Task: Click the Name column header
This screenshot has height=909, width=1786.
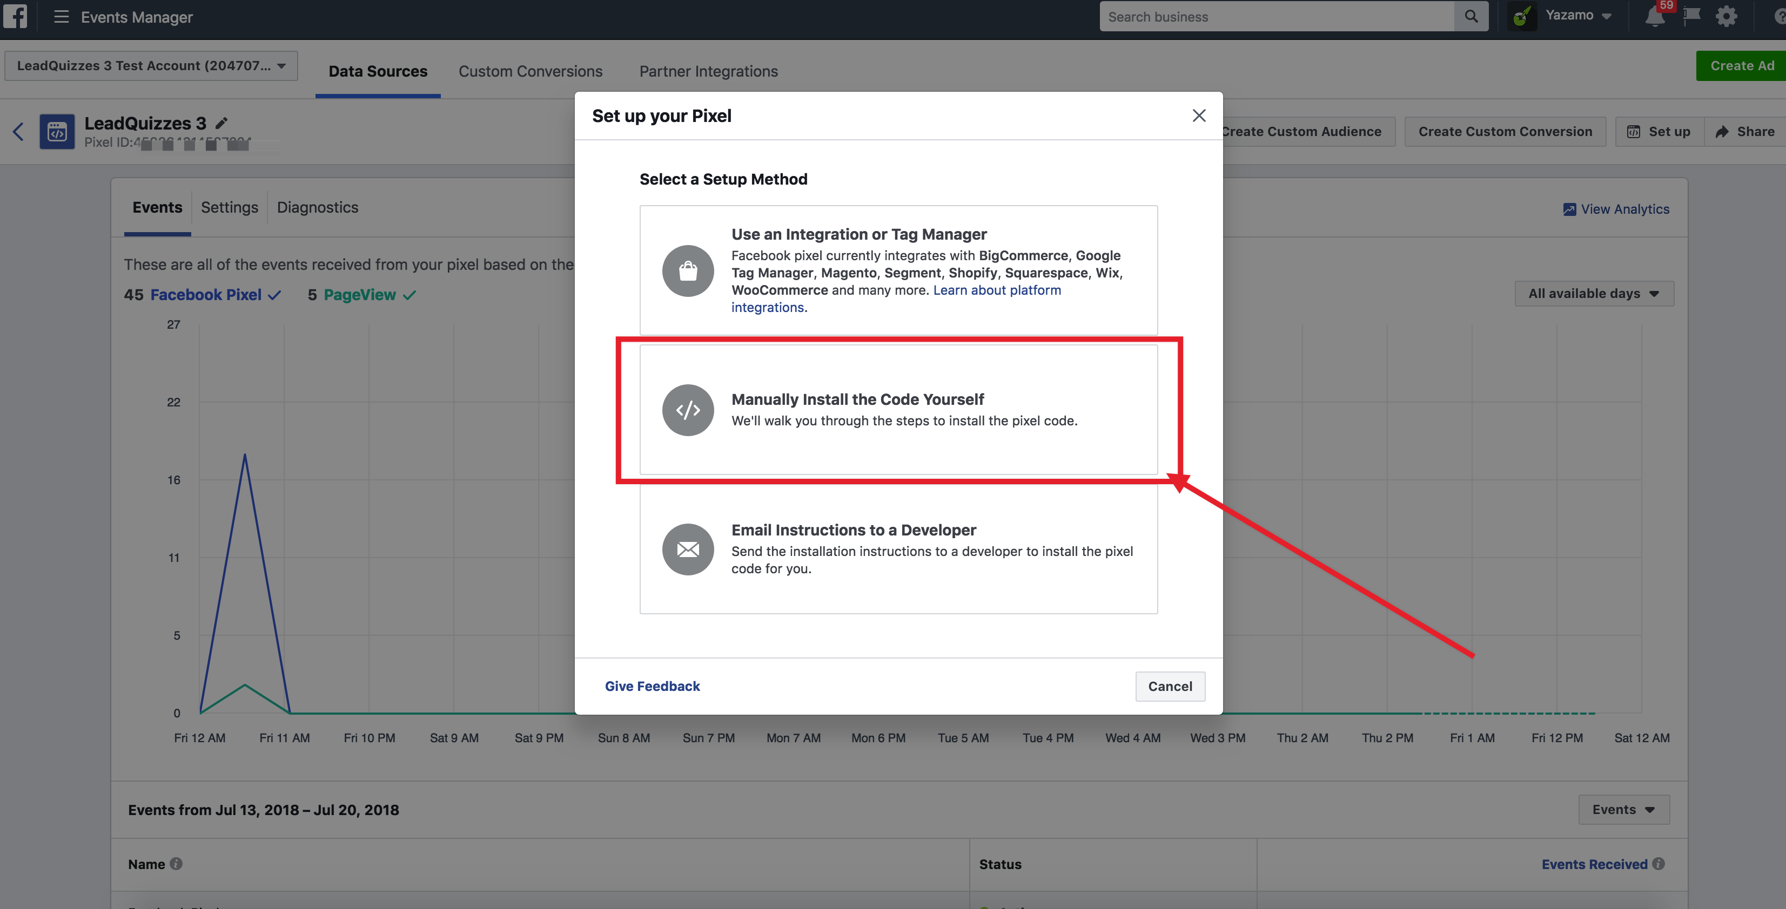Action: coord(146,864)
